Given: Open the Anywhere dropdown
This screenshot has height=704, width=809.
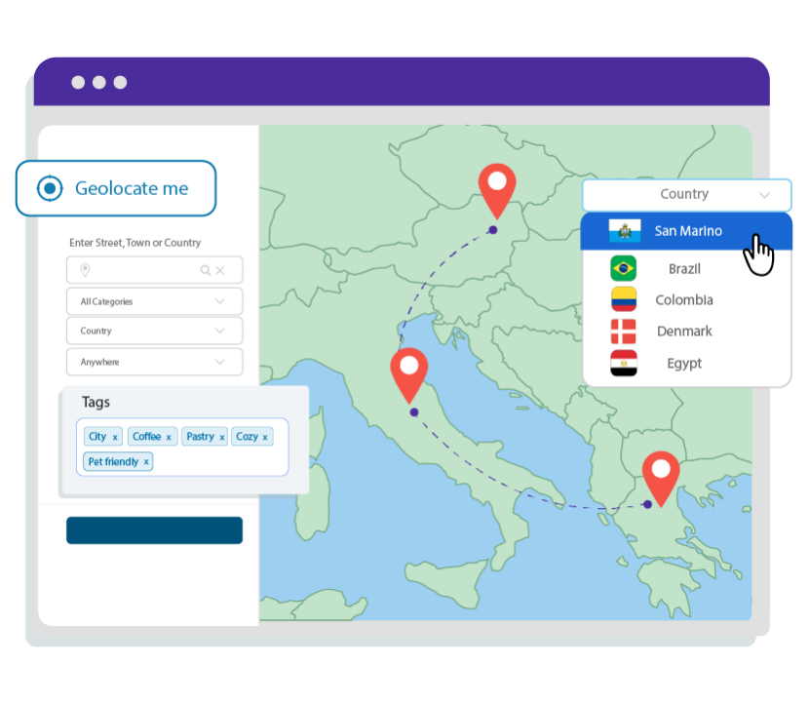Looking at the screenshot, I should click(x=154, y=362).
